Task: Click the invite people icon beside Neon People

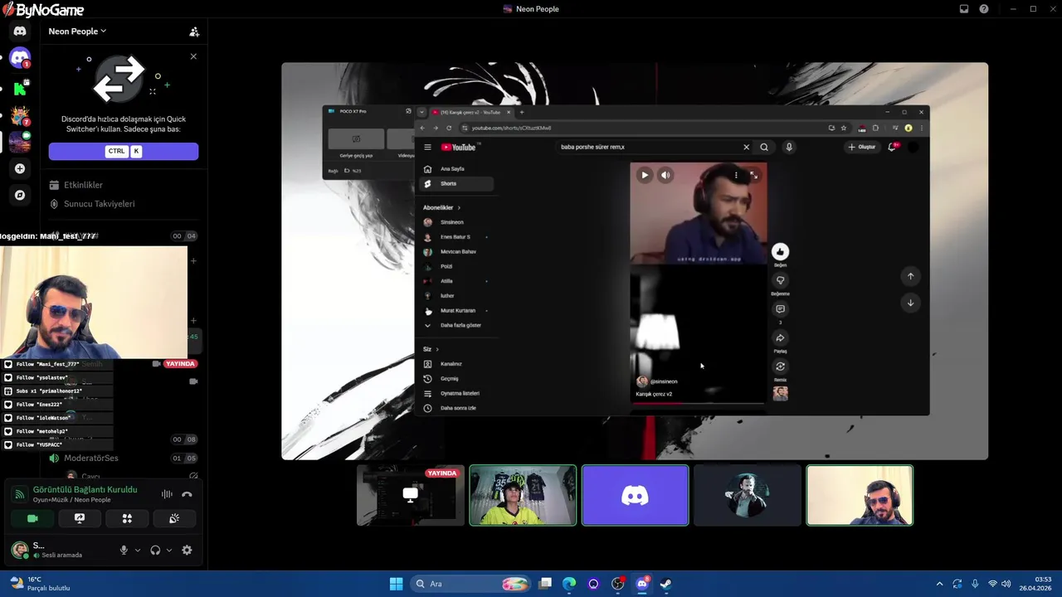Action: (x=194, y=32)
